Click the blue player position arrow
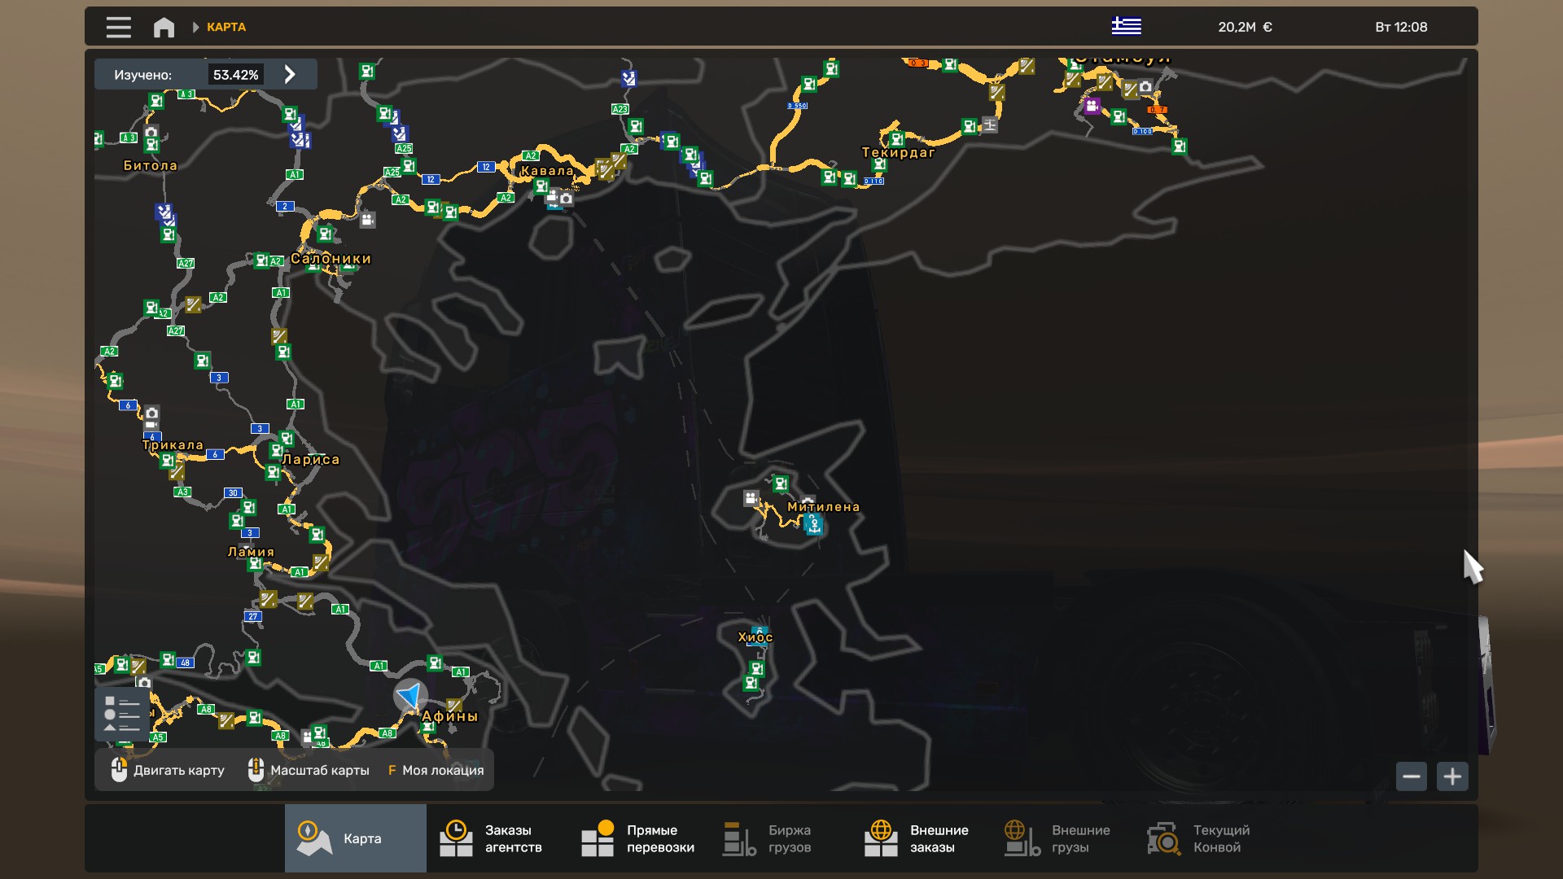 coord(409,696)
